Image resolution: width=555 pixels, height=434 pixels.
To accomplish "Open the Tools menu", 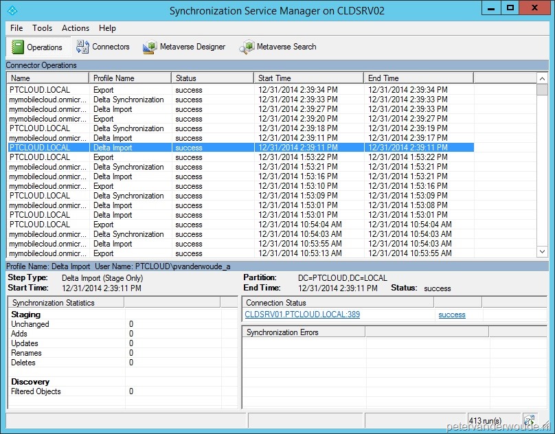I will (x=42, y=28).
